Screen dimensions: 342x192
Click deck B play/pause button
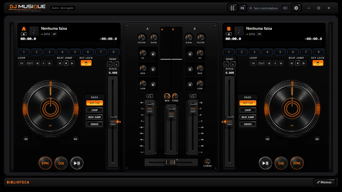[265, 163]
